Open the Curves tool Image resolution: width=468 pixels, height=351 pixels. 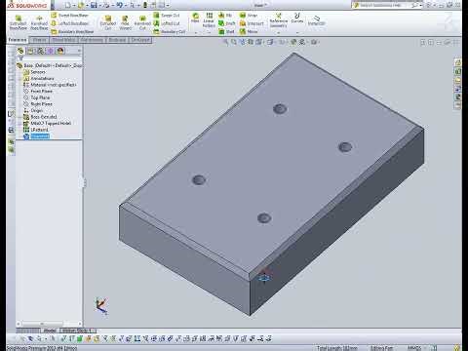297,18
